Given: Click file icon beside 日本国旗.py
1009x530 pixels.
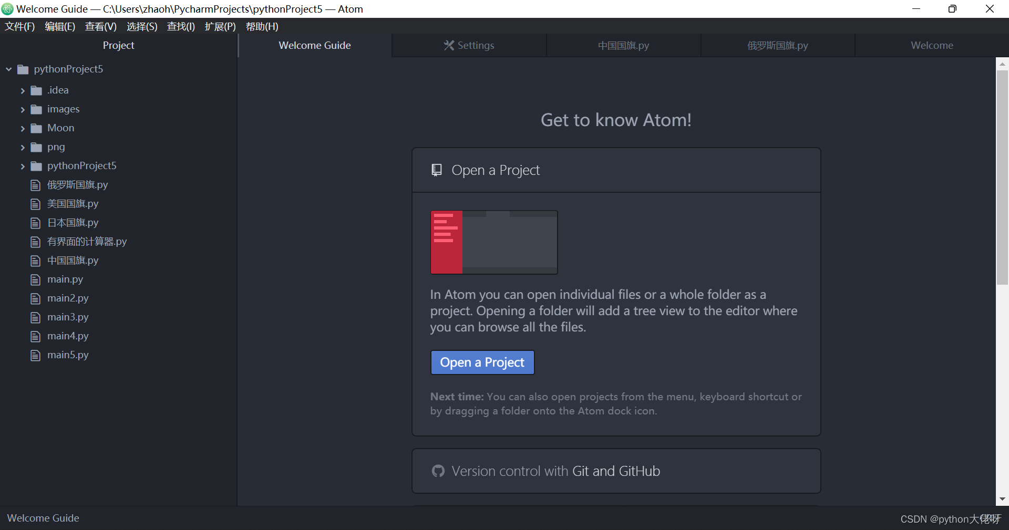Looking at the screenshot, I should click(x=35, y=223).
